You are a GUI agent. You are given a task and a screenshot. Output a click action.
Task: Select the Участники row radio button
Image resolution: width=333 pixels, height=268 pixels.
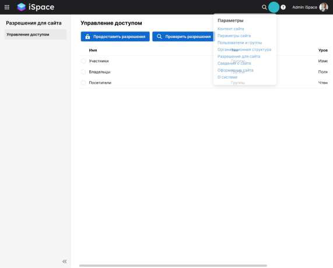pos(83,61)
